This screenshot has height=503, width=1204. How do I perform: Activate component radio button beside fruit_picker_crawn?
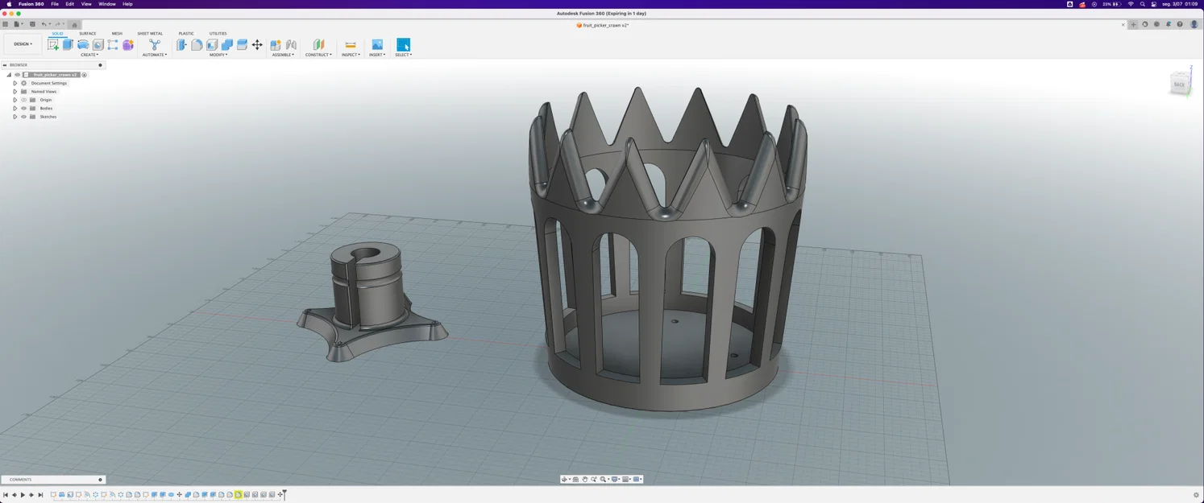click(x=84, y=75)
